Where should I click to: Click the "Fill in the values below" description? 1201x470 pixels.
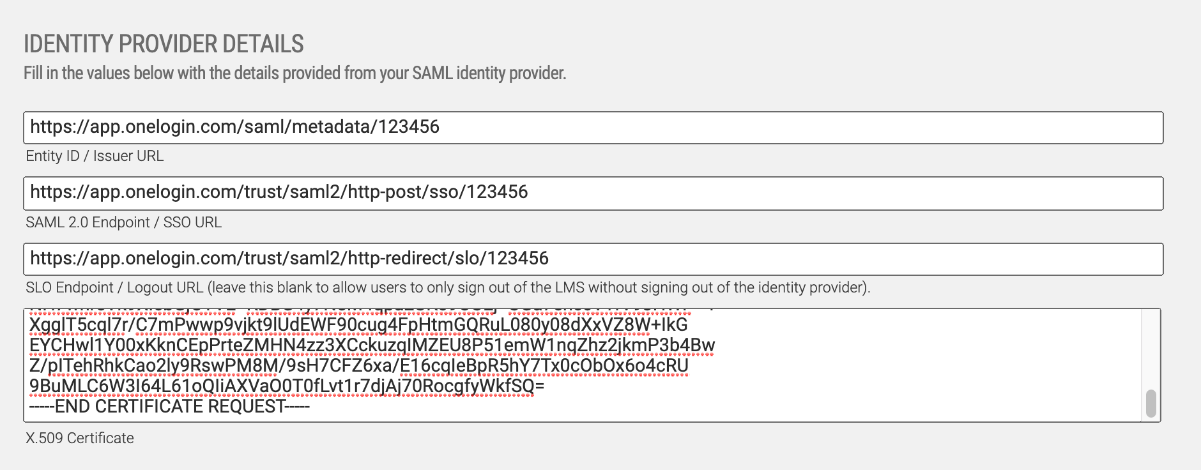pyautogui.click(x=295, y=73)
